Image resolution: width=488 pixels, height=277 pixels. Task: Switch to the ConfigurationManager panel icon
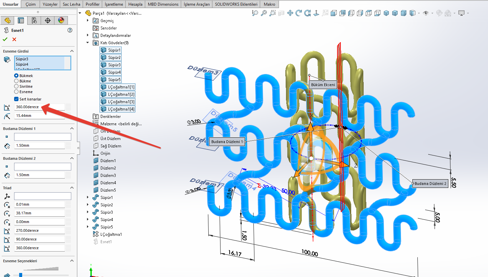(x=34, y=20)
